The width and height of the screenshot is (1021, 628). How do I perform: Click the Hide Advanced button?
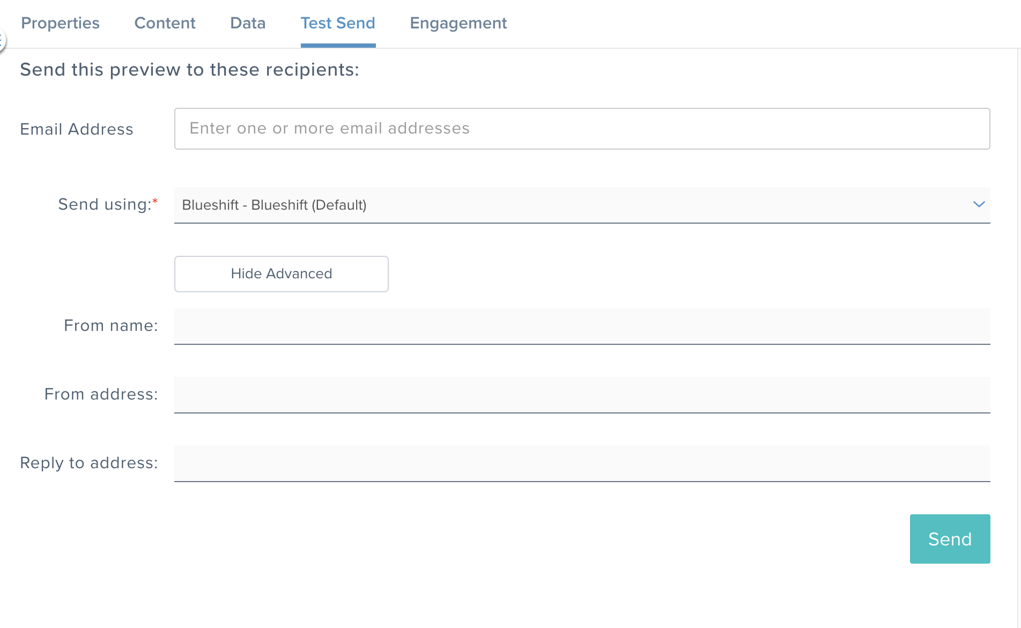281,274
